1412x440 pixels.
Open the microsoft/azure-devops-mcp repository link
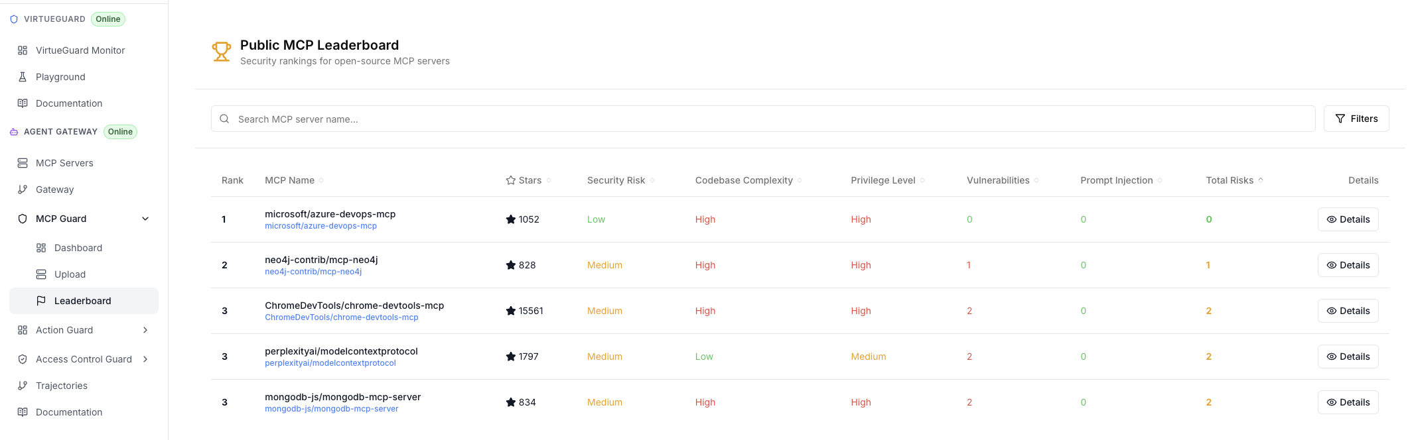[320, 226]
